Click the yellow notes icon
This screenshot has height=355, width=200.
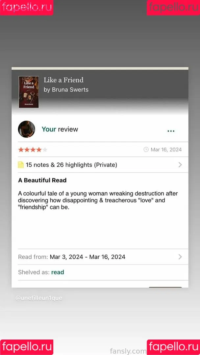21,165
